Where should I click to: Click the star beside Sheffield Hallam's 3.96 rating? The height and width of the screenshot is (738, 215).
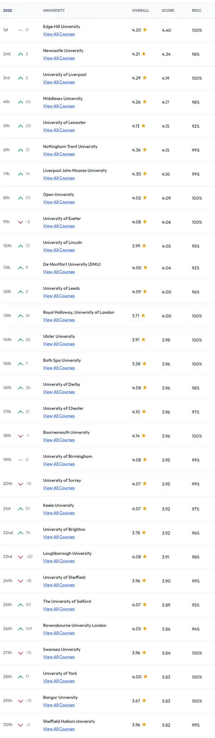pyautogui.click(x=145, y=724)
